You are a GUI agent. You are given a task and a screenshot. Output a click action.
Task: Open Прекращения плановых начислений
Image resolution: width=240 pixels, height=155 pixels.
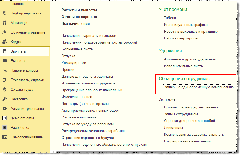click(92, 90)
